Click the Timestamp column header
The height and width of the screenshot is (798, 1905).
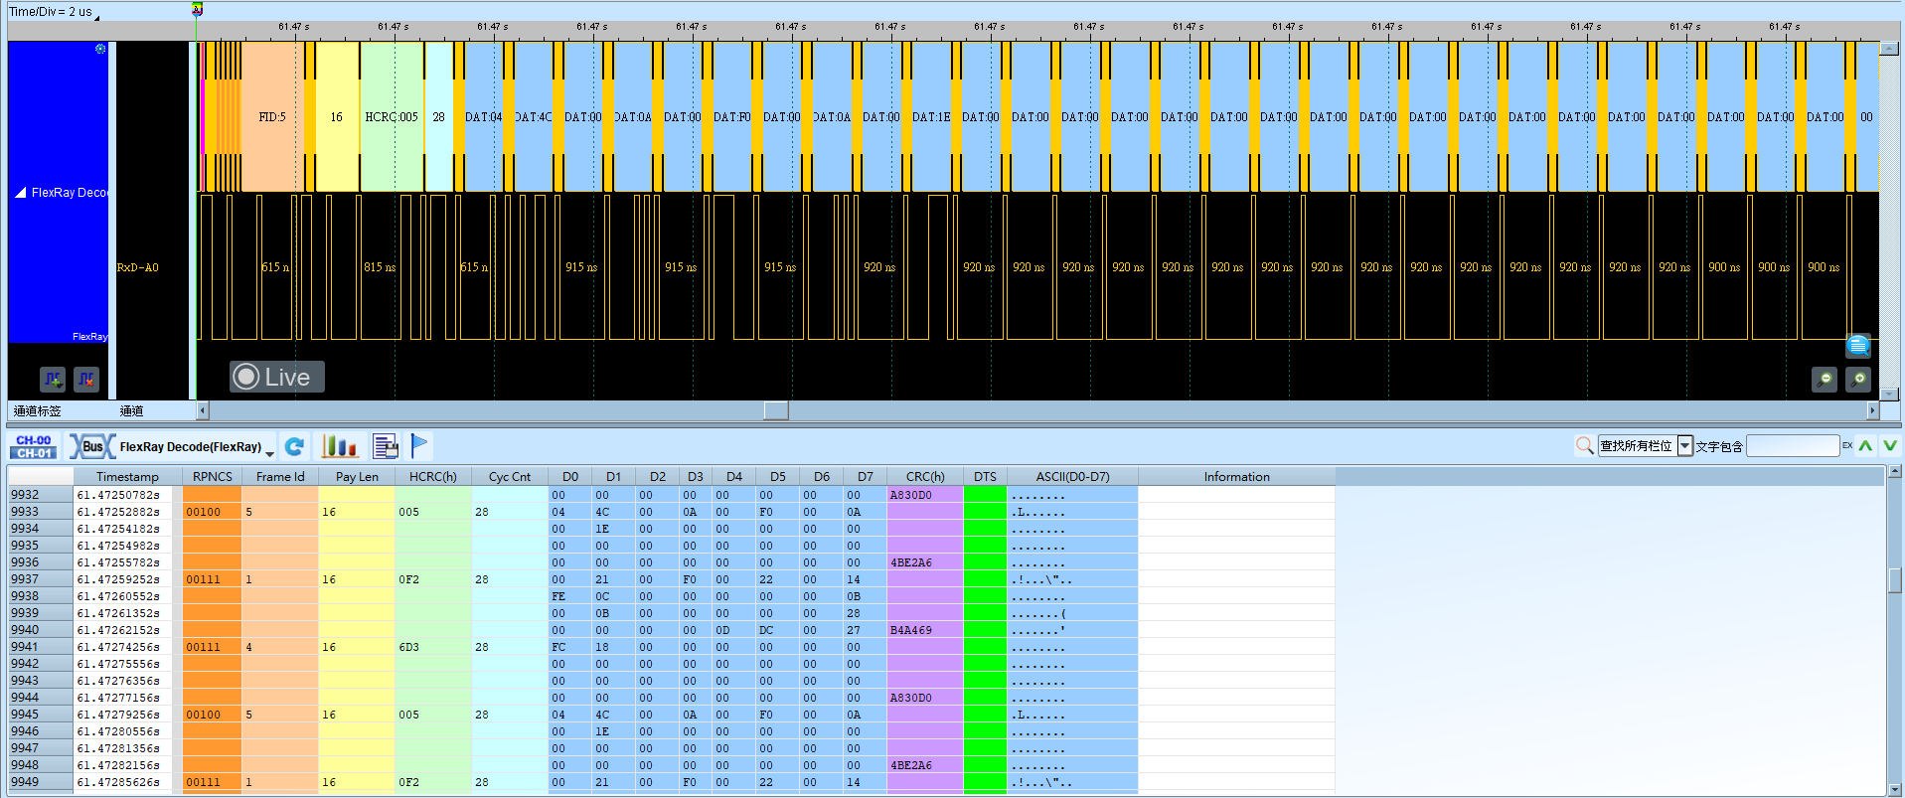pyautogui.click(x=127, y=477)
